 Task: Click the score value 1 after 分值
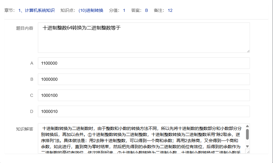pyautogui.click(x=124, y=10)
